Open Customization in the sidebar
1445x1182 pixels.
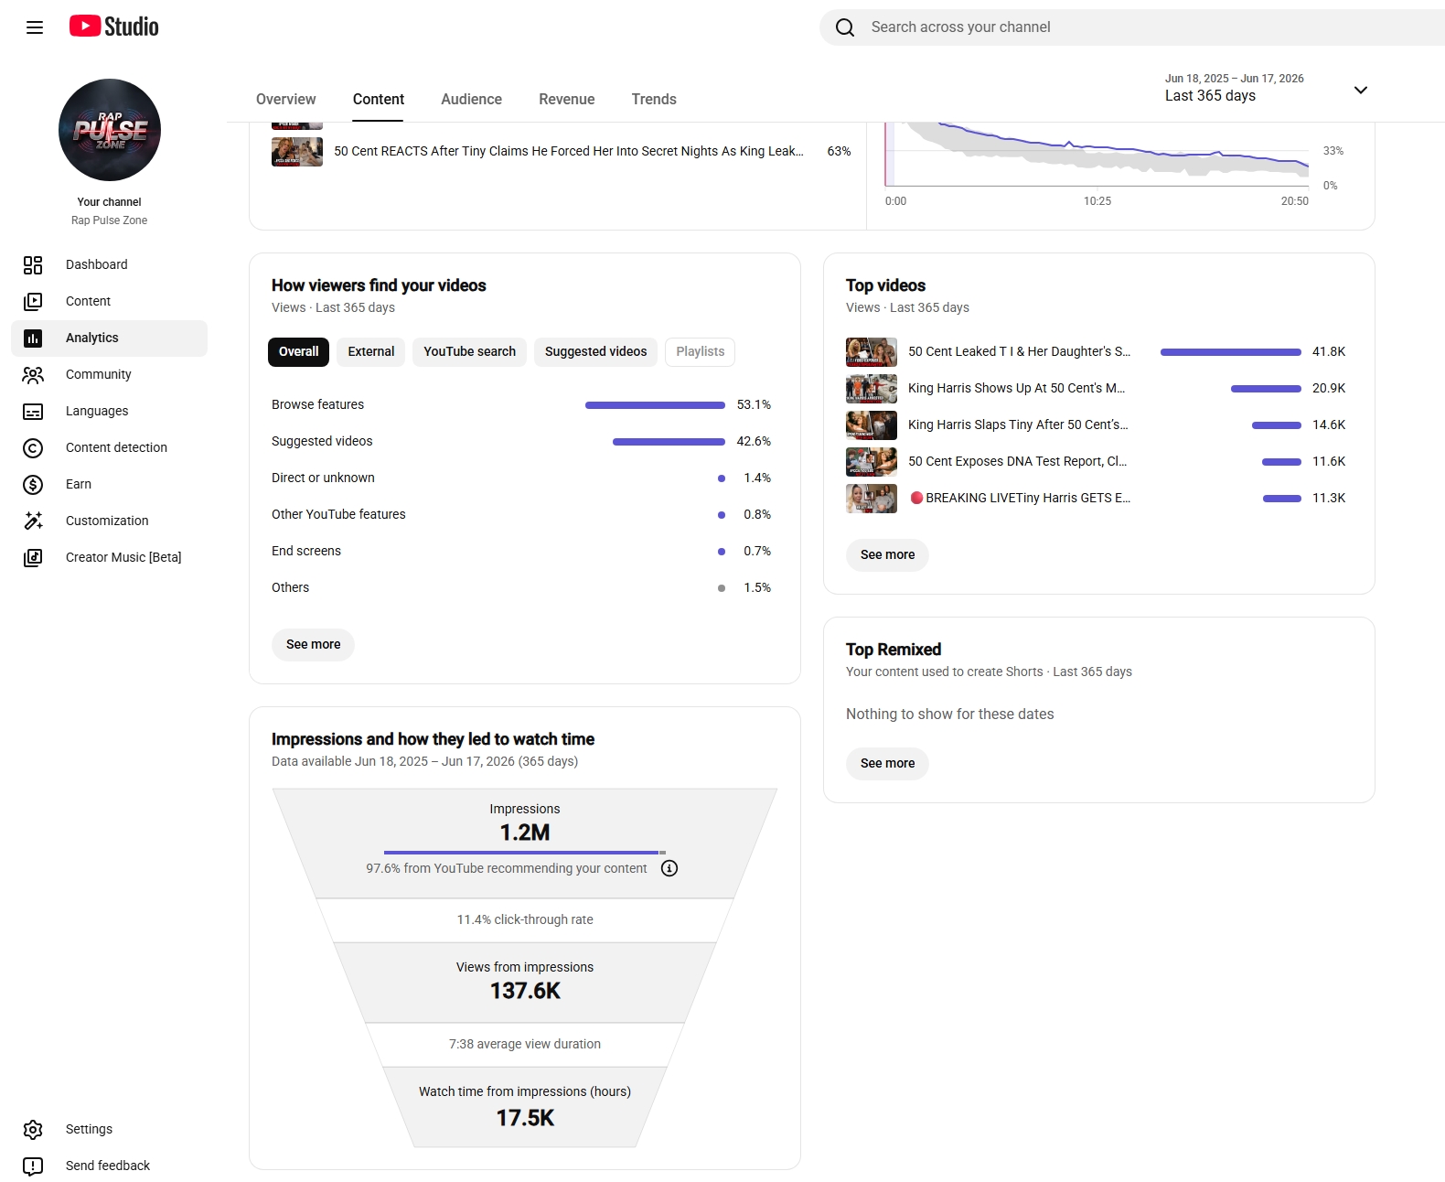[107, 521]
